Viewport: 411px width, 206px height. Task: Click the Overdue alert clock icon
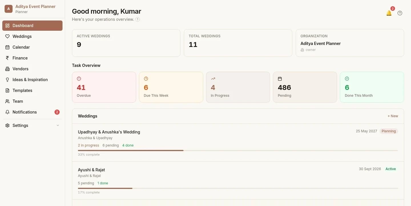(x=79, y=79)
